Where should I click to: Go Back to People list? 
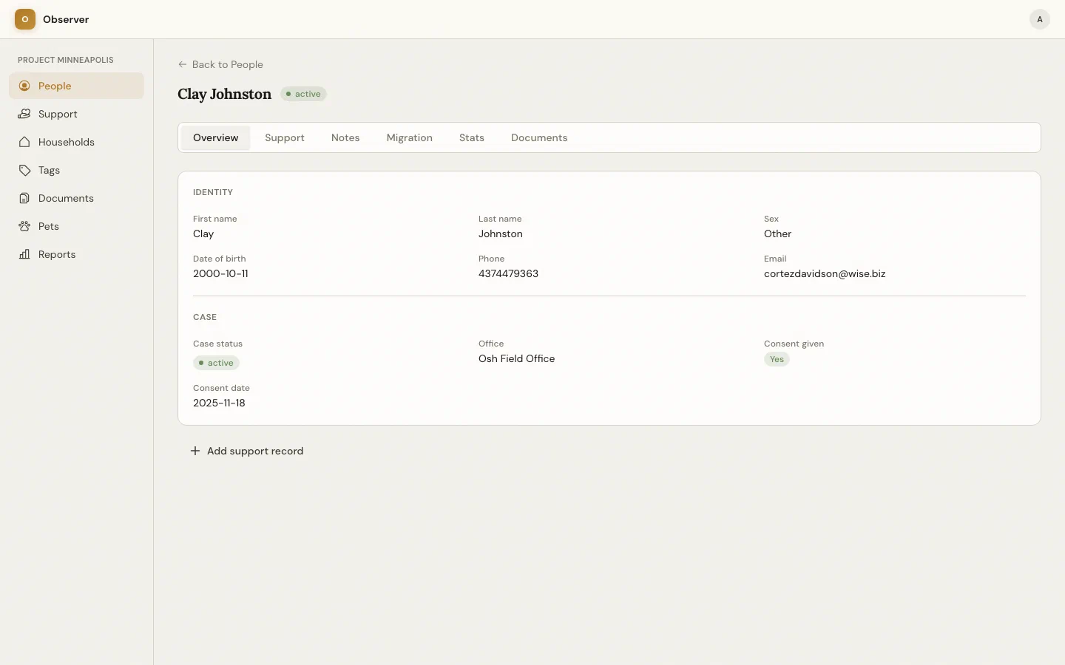227,64
